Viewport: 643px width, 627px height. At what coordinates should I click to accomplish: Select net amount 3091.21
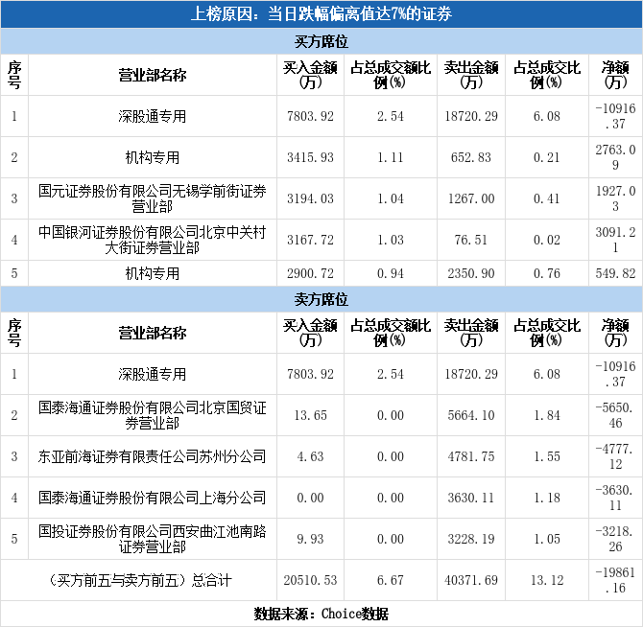tap(615, 240)
